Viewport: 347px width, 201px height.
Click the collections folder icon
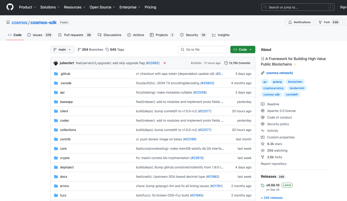[x=56, y=130]
